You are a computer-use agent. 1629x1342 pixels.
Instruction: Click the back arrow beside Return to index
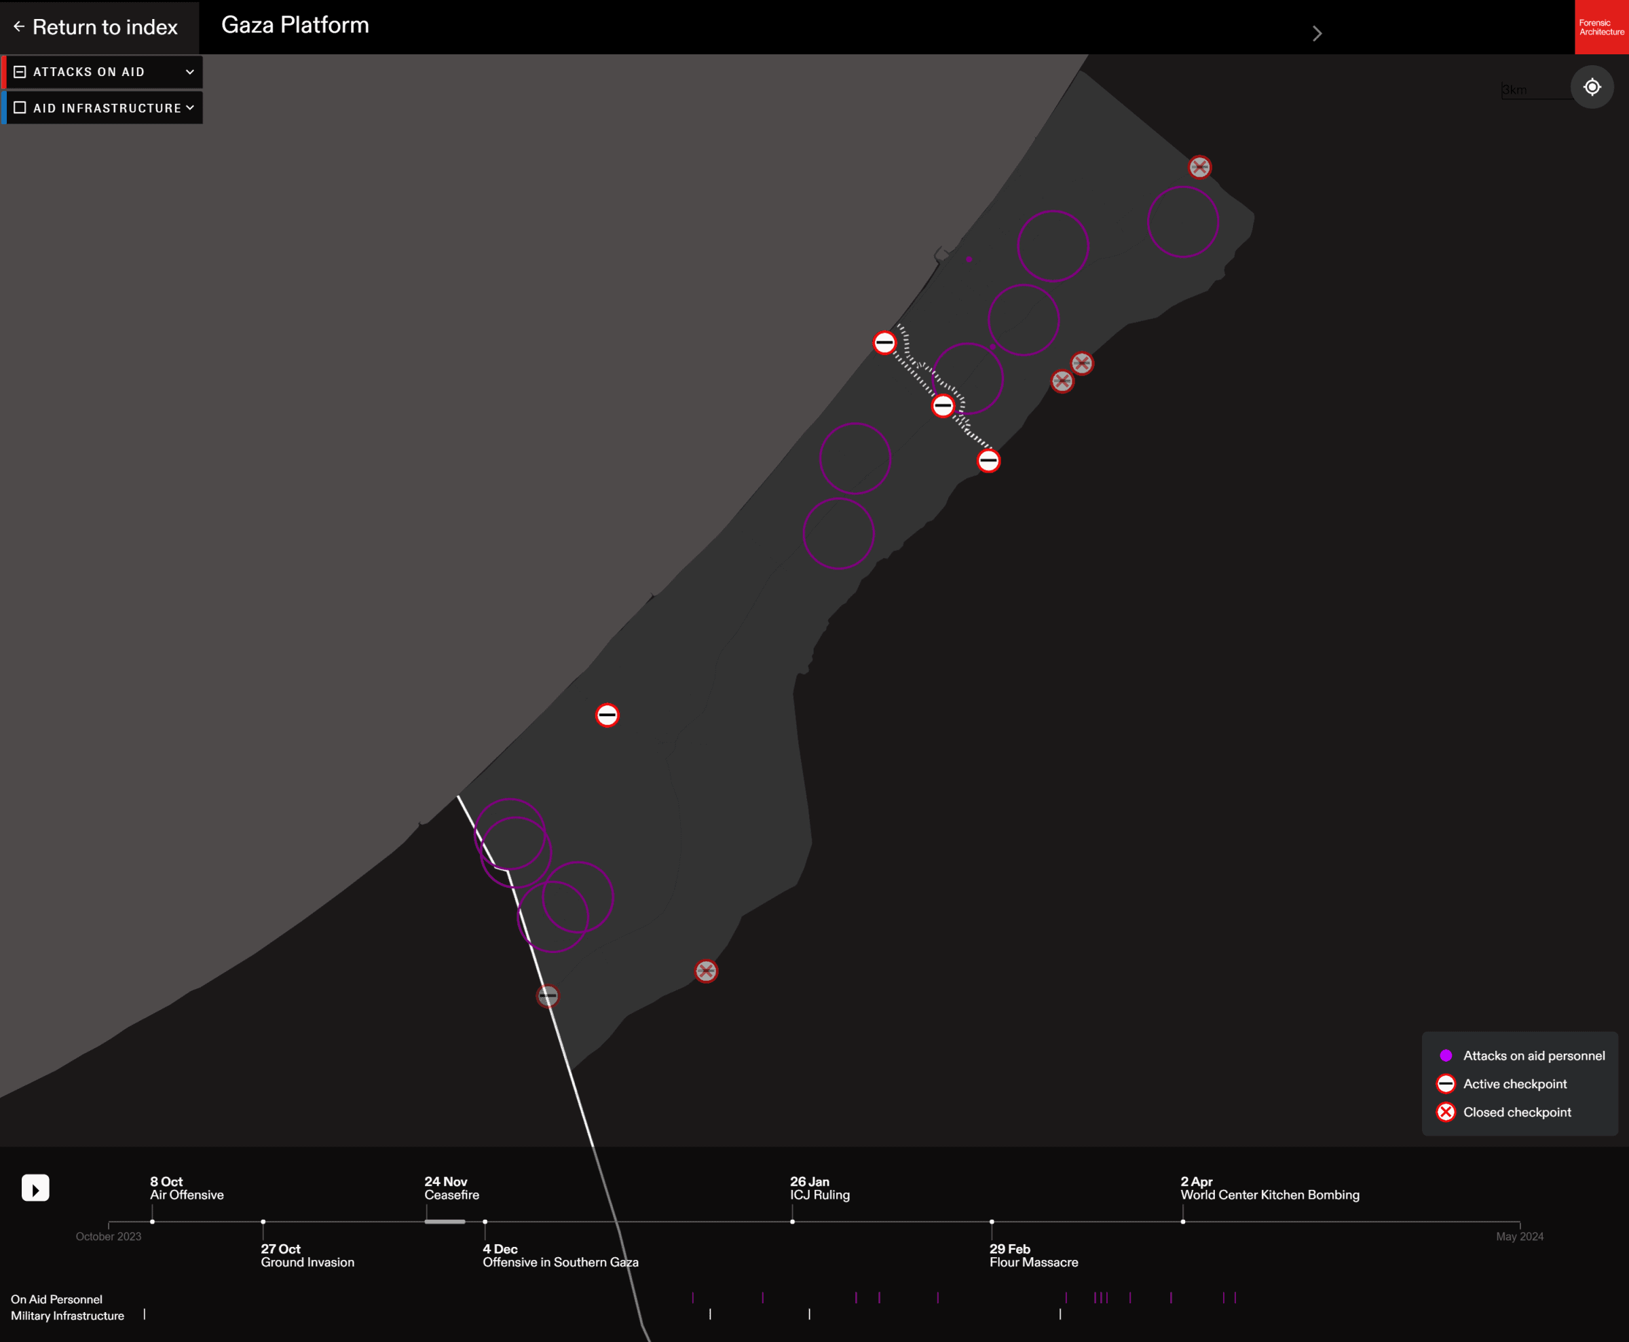18,27
